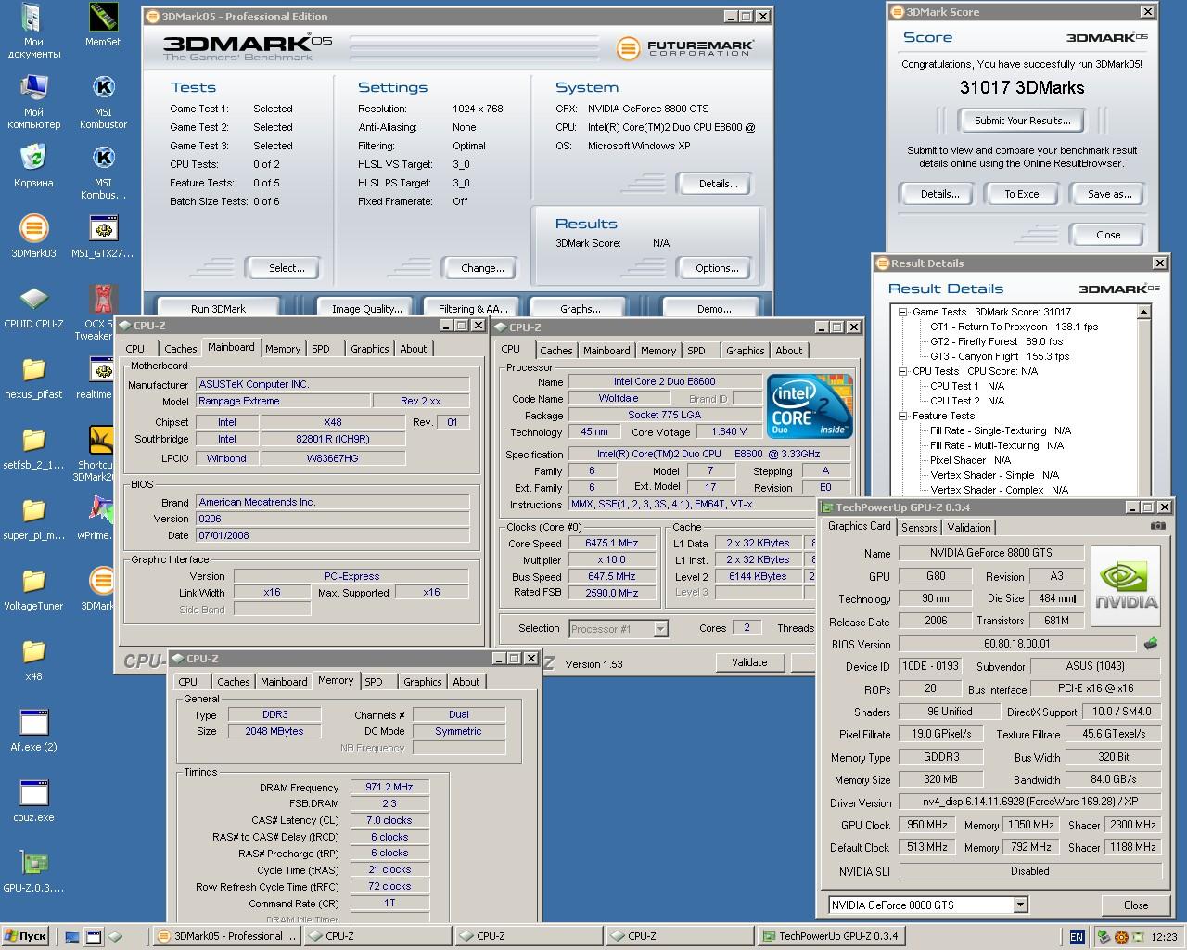1187x950 pixels.
Task: Click the GPU-Z save BIOS chip icon
Action: coord(1151,643)
